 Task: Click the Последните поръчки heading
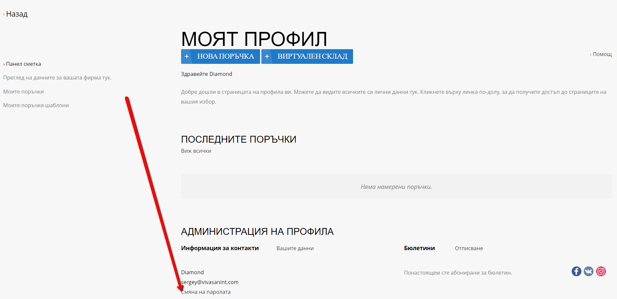pos(239,139)
